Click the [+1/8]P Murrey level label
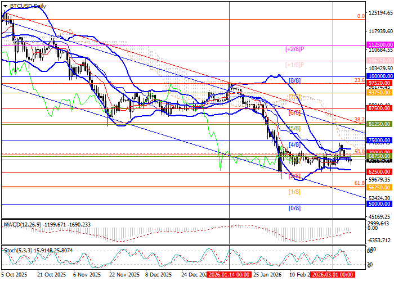This screenshot has width=394, height=281. coord(294,65)
